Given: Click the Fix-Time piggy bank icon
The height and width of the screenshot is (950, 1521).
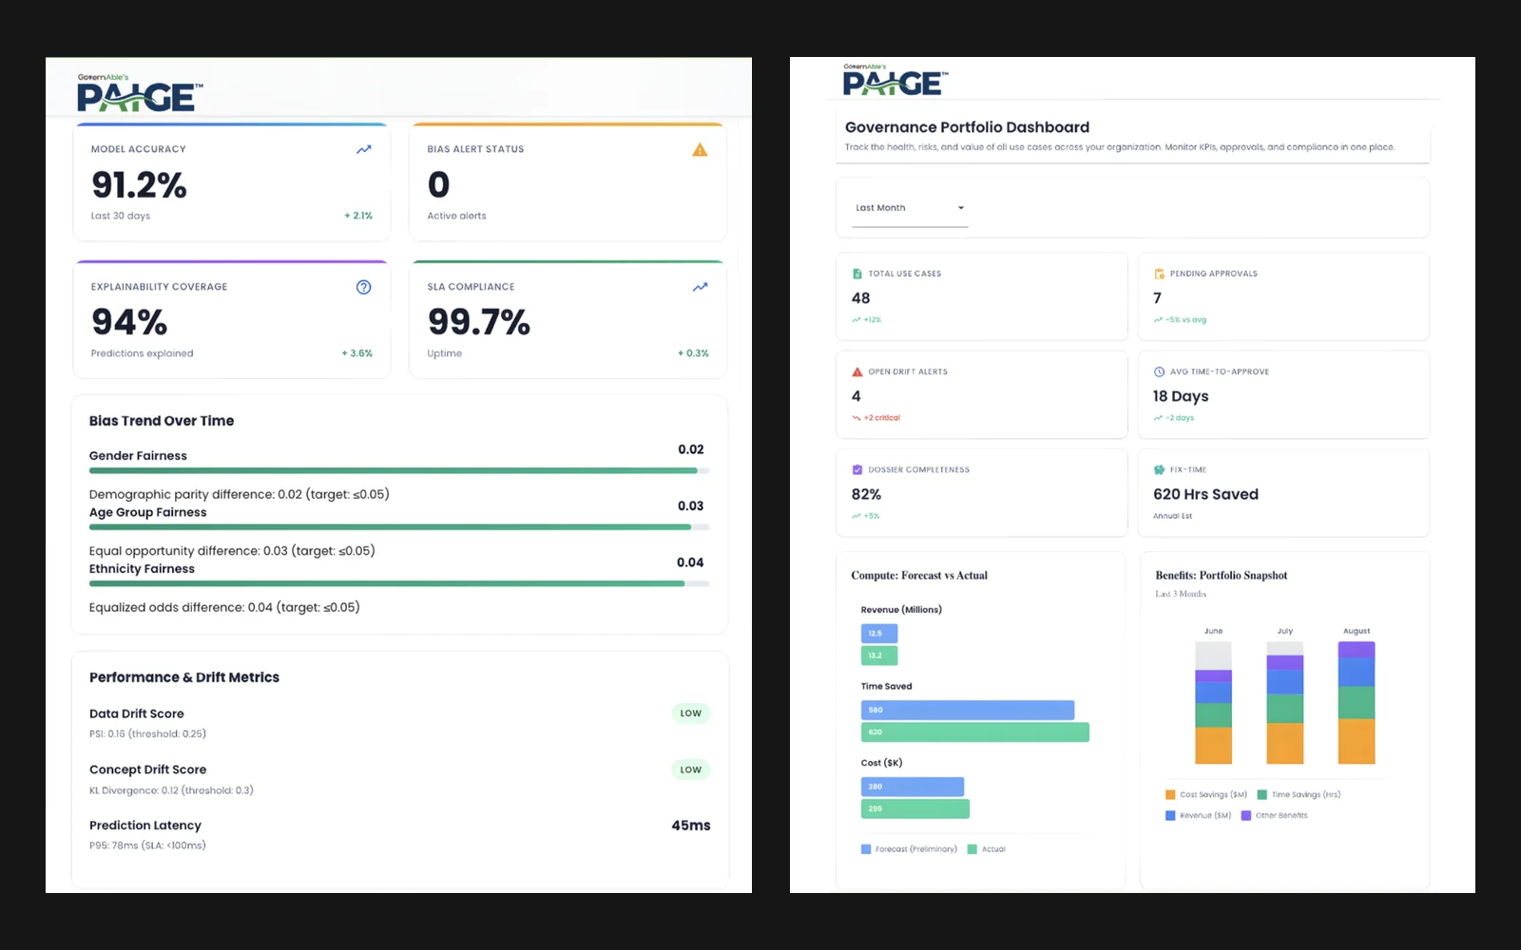Looking at the screenshot, I should pos(1159,469).
